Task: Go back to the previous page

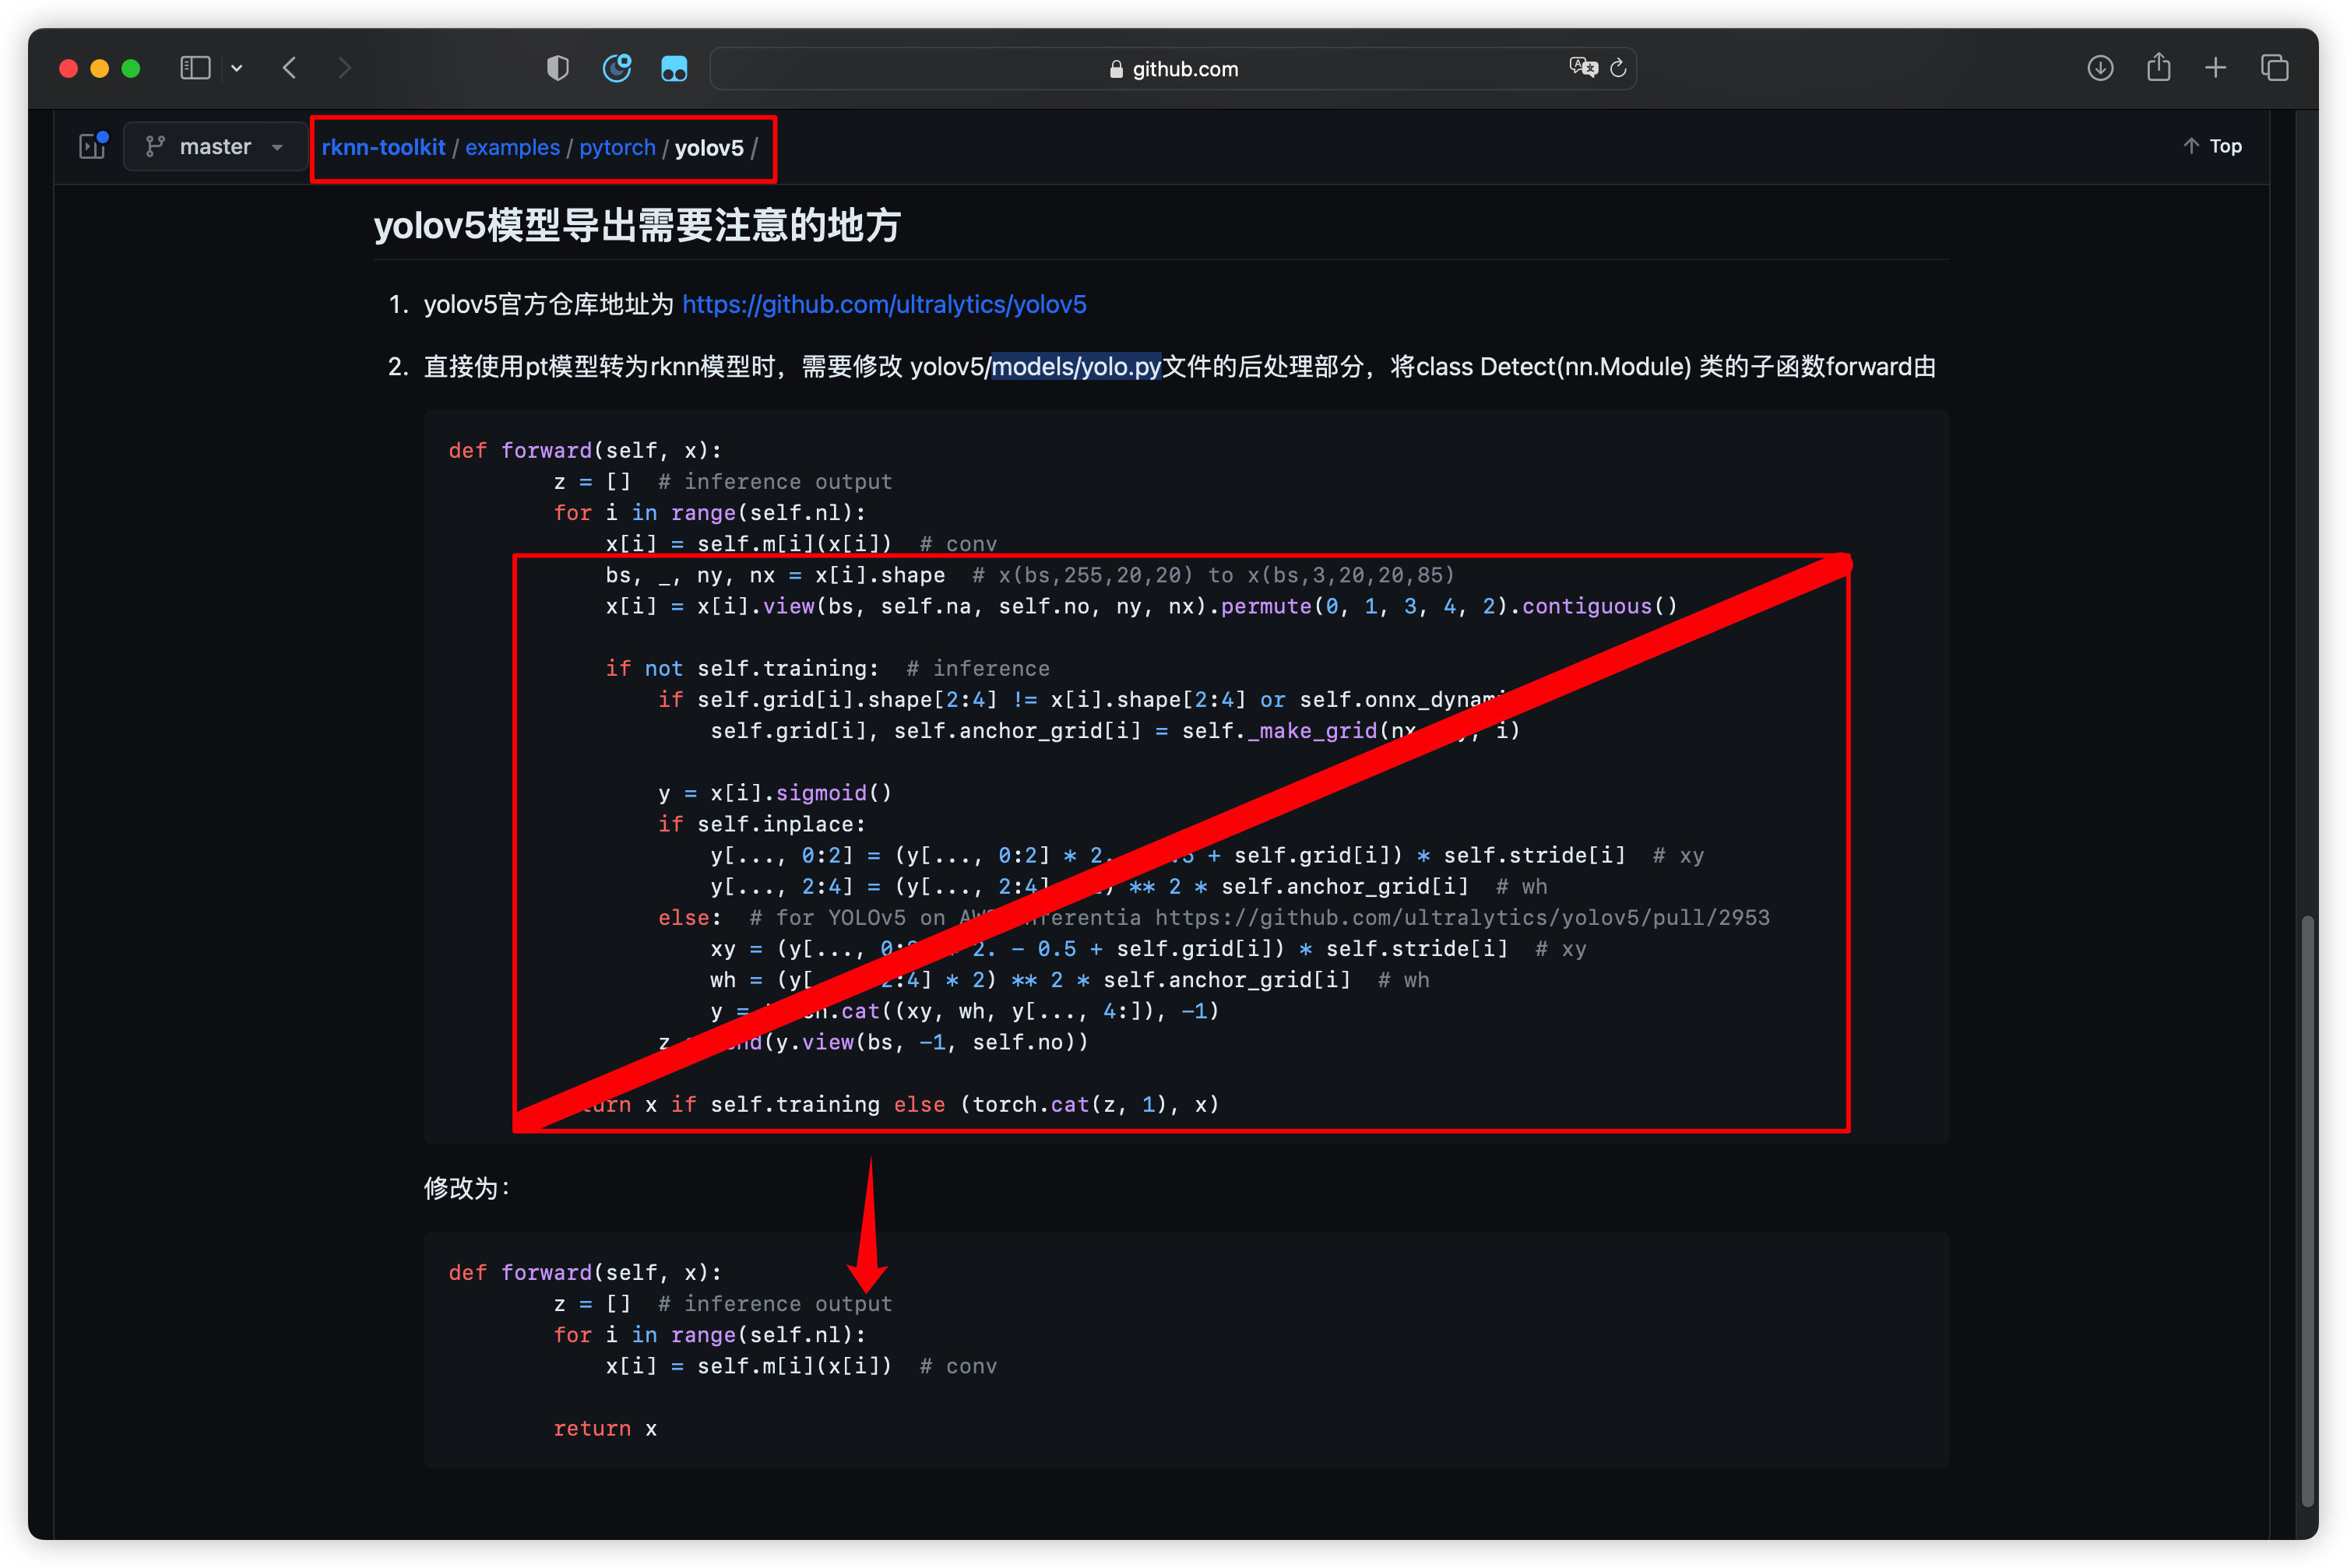Action: pos(290,68)
